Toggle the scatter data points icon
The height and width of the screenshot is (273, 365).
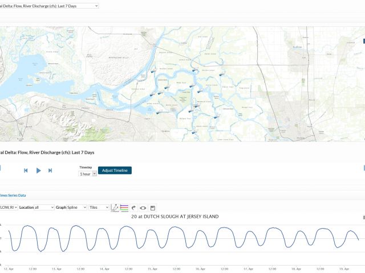point(115,208)
